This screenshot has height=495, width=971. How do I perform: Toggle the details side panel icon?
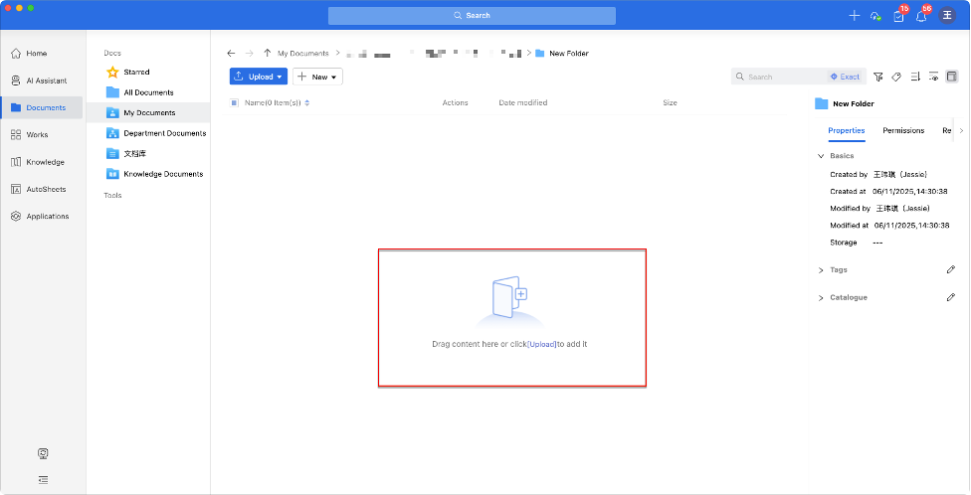coord(951,77)
